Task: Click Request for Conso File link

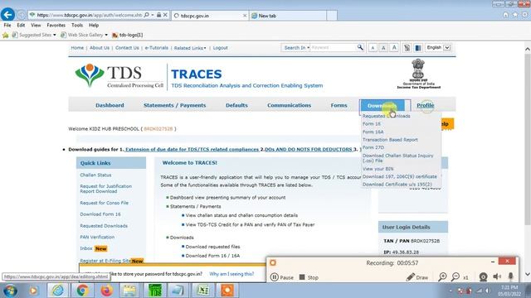Action: point(104,203)
